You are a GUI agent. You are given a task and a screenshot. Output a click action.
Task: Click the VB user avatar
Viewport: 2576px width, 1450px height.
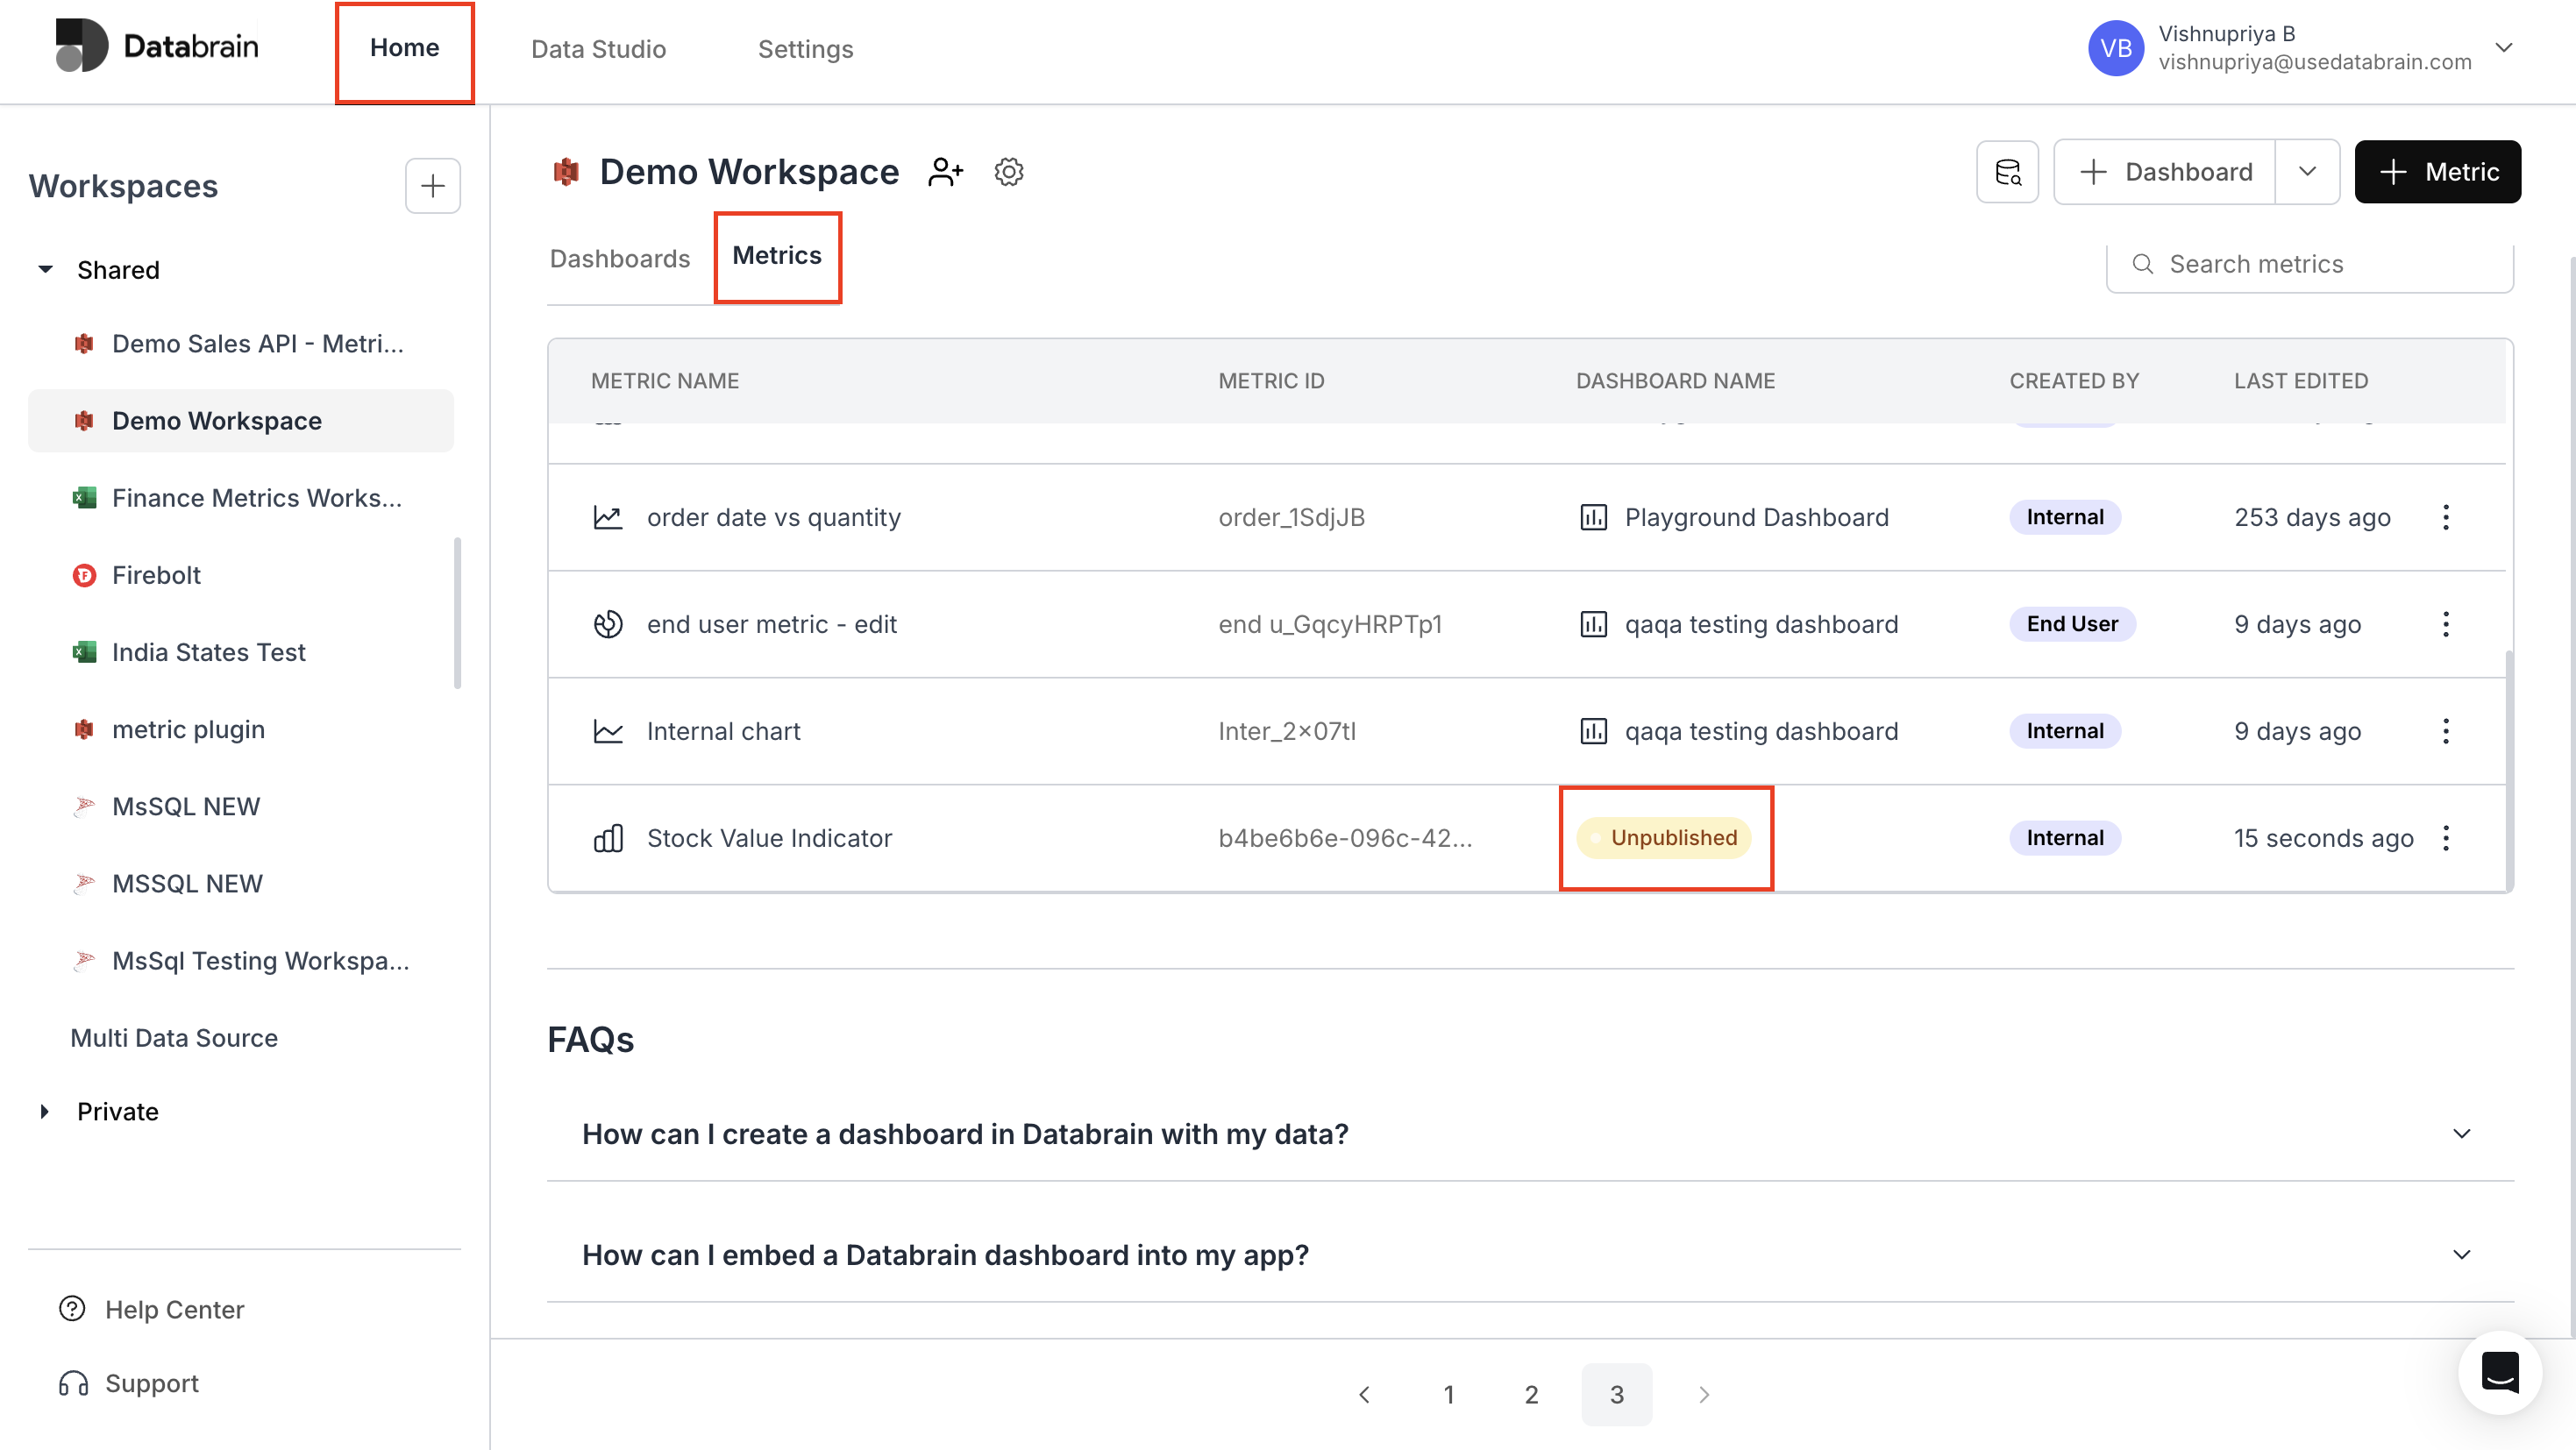(x=2116, y=47)
